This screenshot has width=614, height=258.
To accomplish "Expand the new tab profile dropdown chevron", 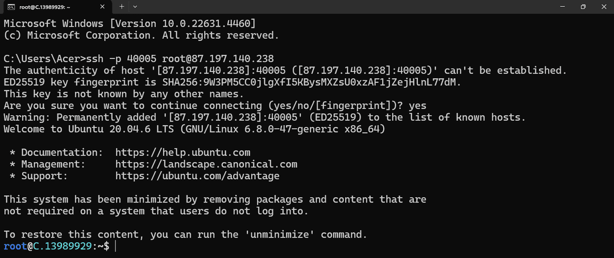I will (x=135, y=7).
